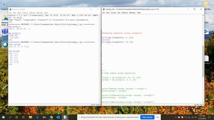This screenshot has width=214, height=120.
Task: Click the editor status bar 'Ln: 63 Col: 0'
Action: pyautogui.click(x=199, y=105)
